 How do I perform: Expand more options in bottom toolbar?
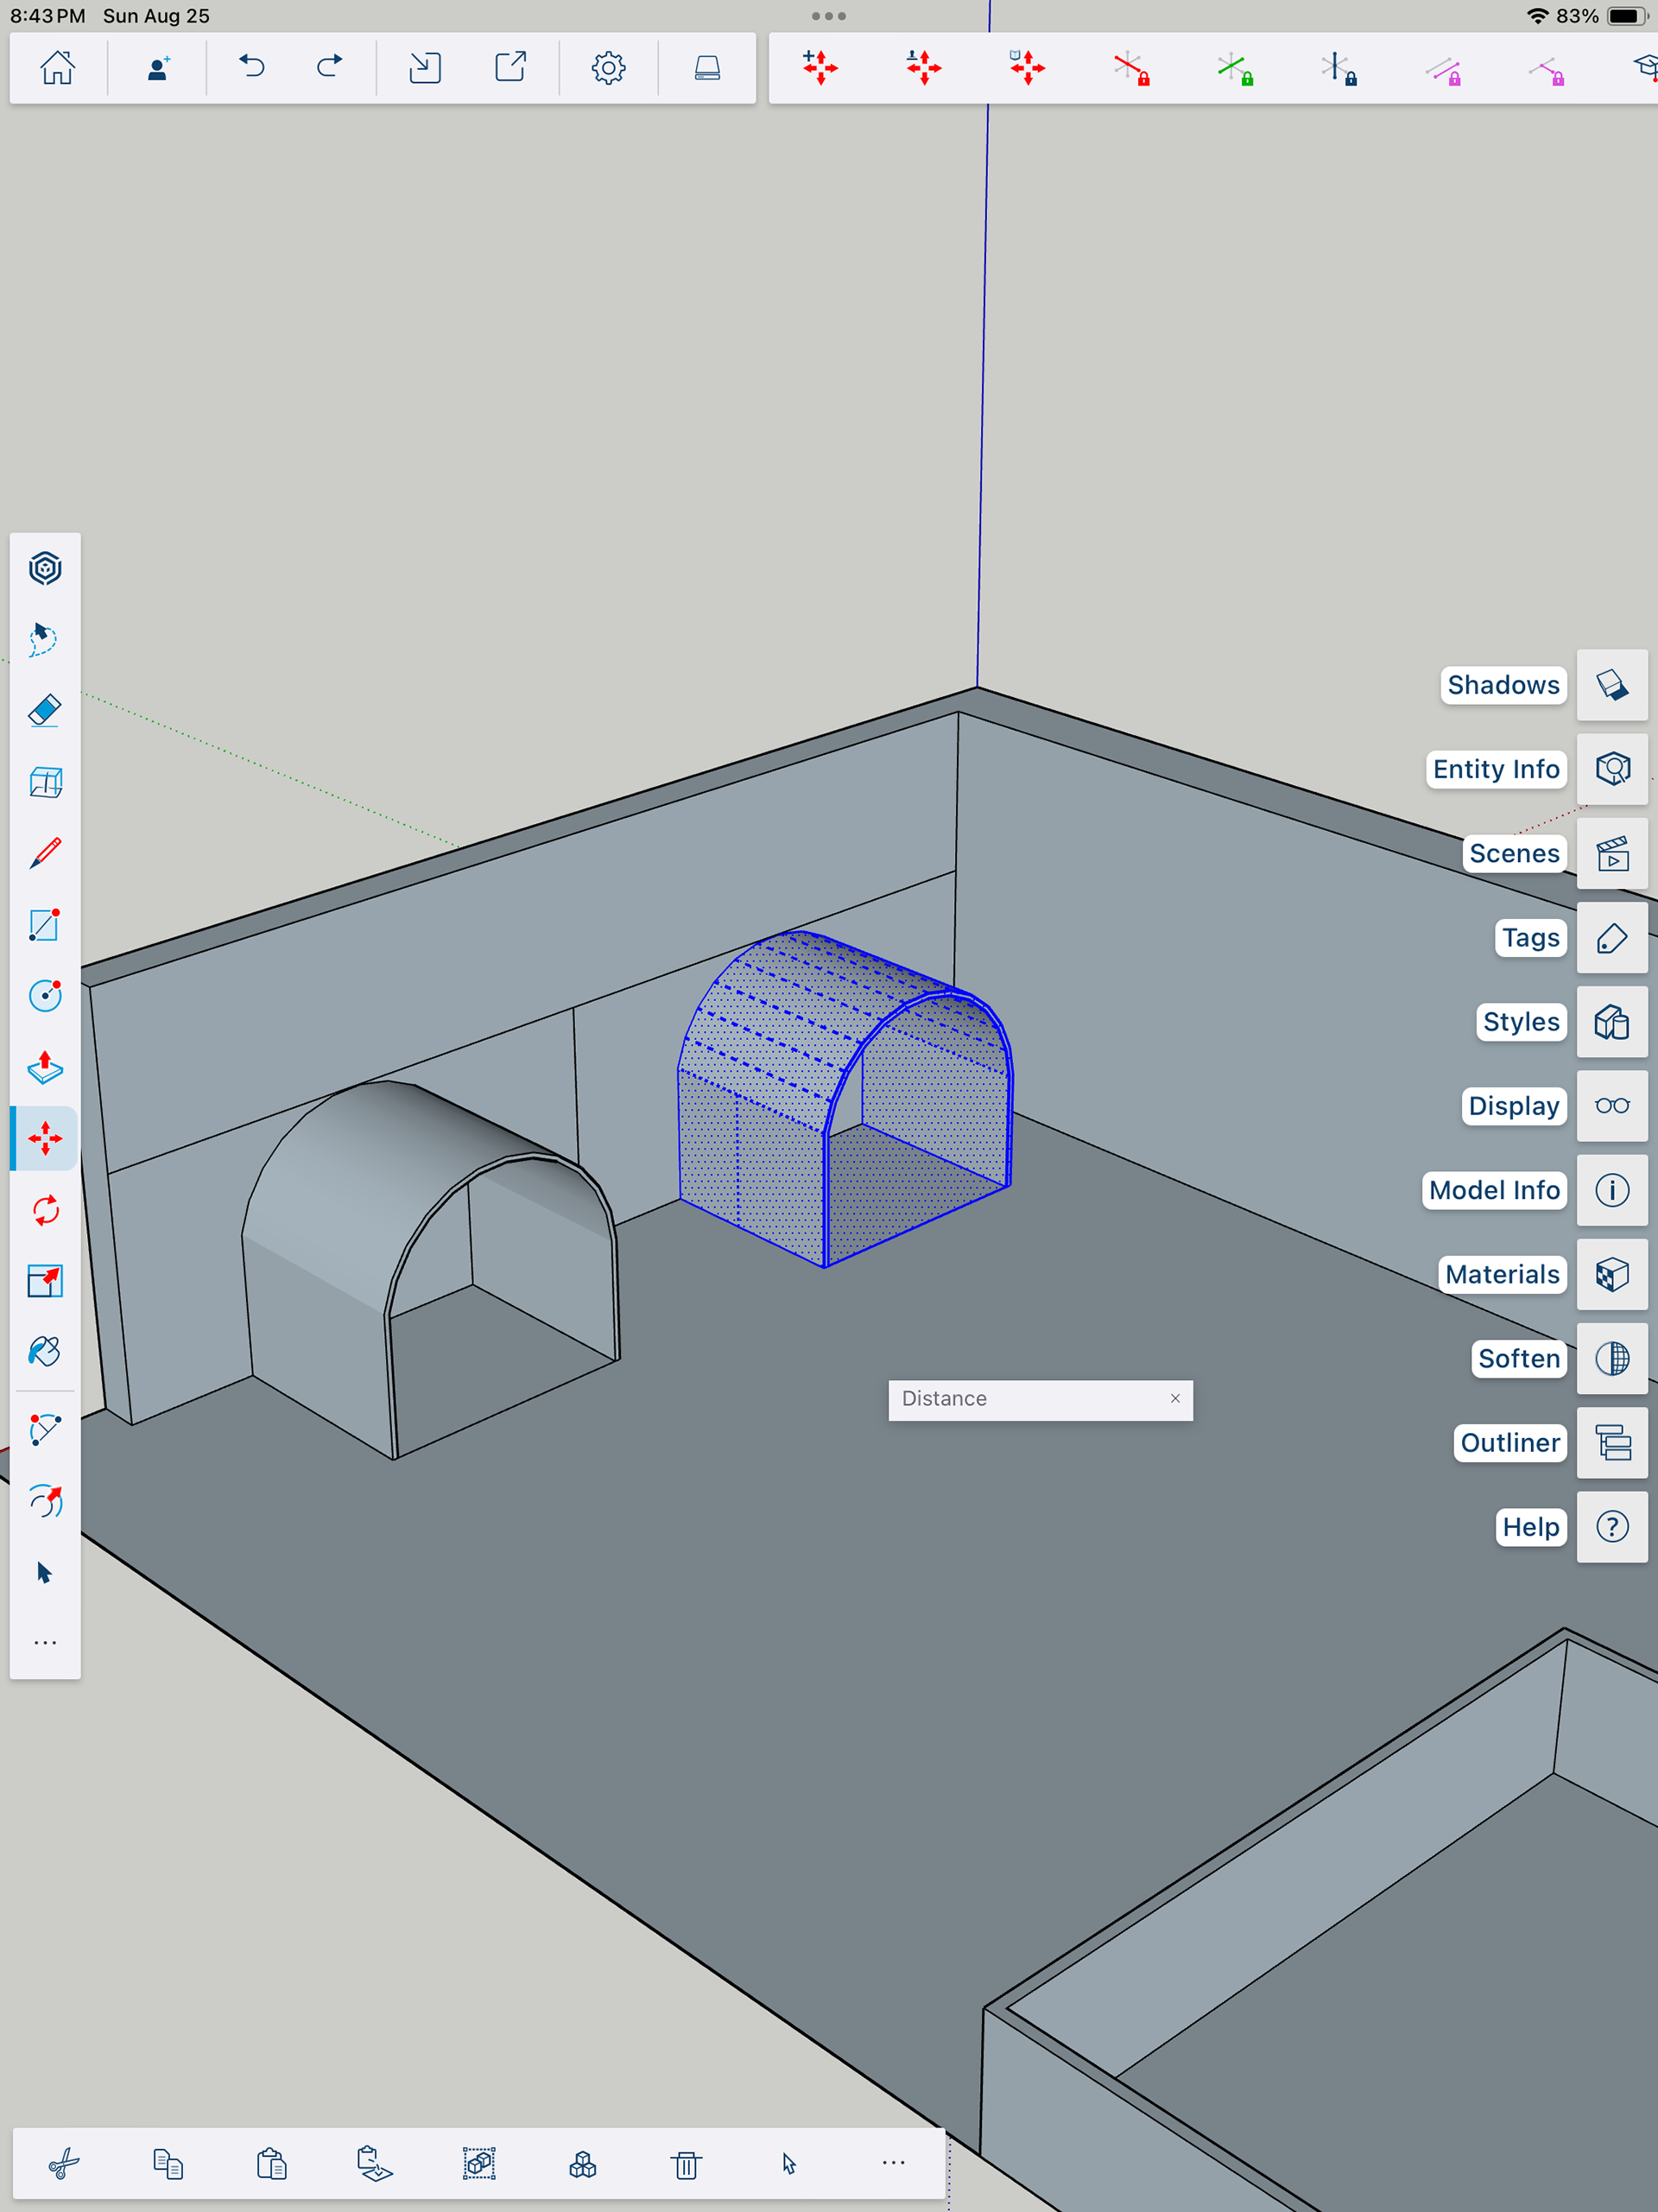pos(893,2163)
